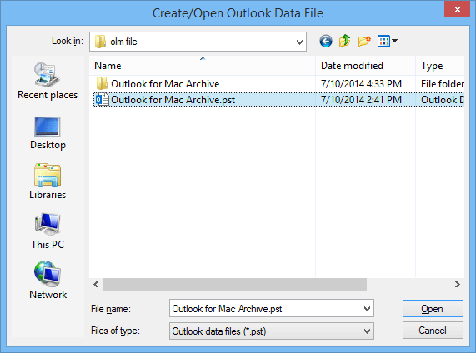The height and width of the screenshot is (353, 476).
Task: Go up one folder level
Action: point(344,41)
